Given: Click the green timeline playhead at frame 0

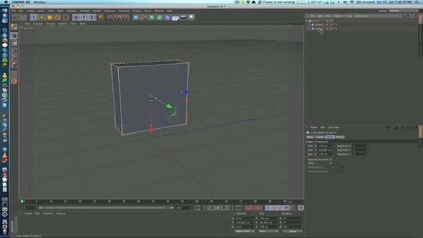Looking at the screenshot, I should [22, 201].
